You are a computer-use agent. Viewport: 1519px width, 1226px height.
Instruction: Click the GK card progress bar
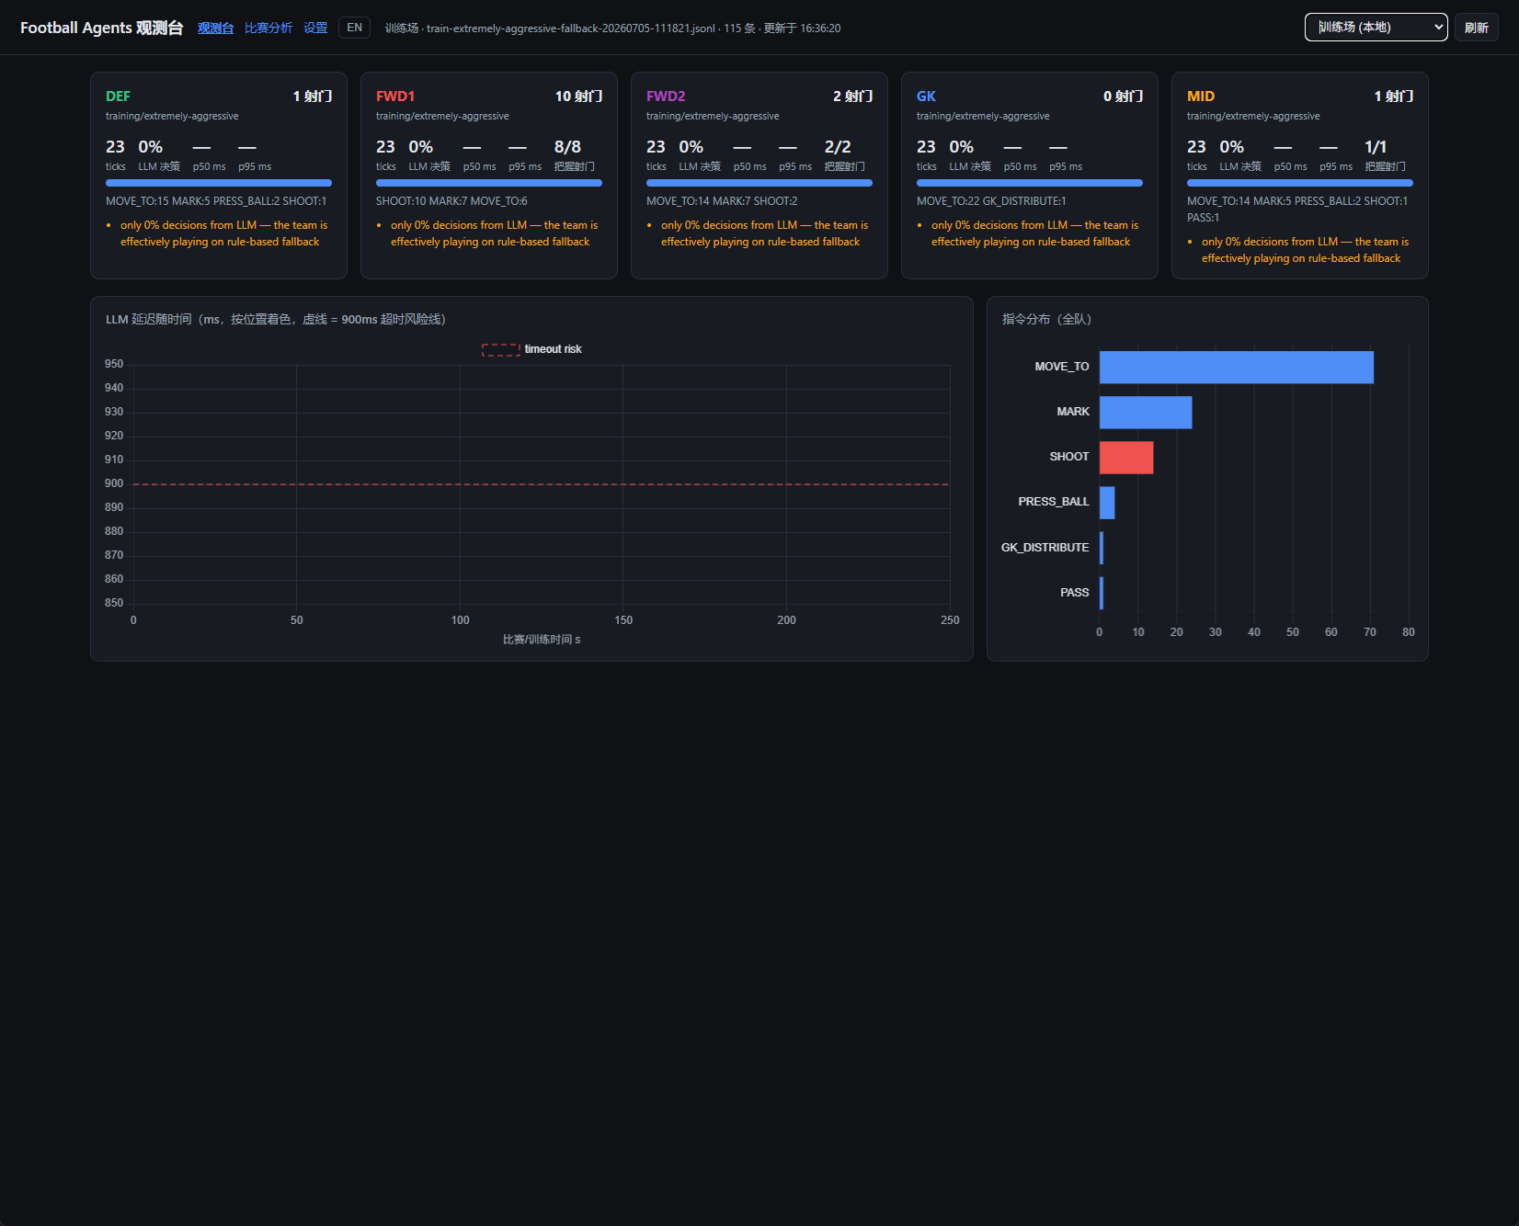tap(1030, 183)
